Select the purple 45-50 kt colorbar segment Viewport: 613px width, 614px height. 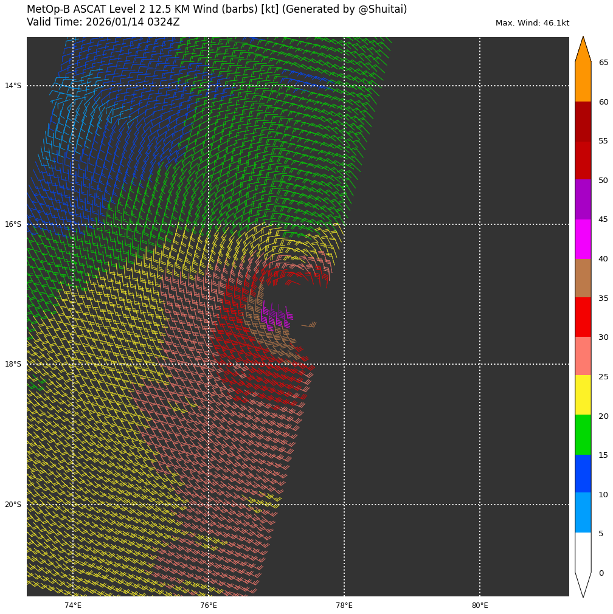(x=583, y=199)
